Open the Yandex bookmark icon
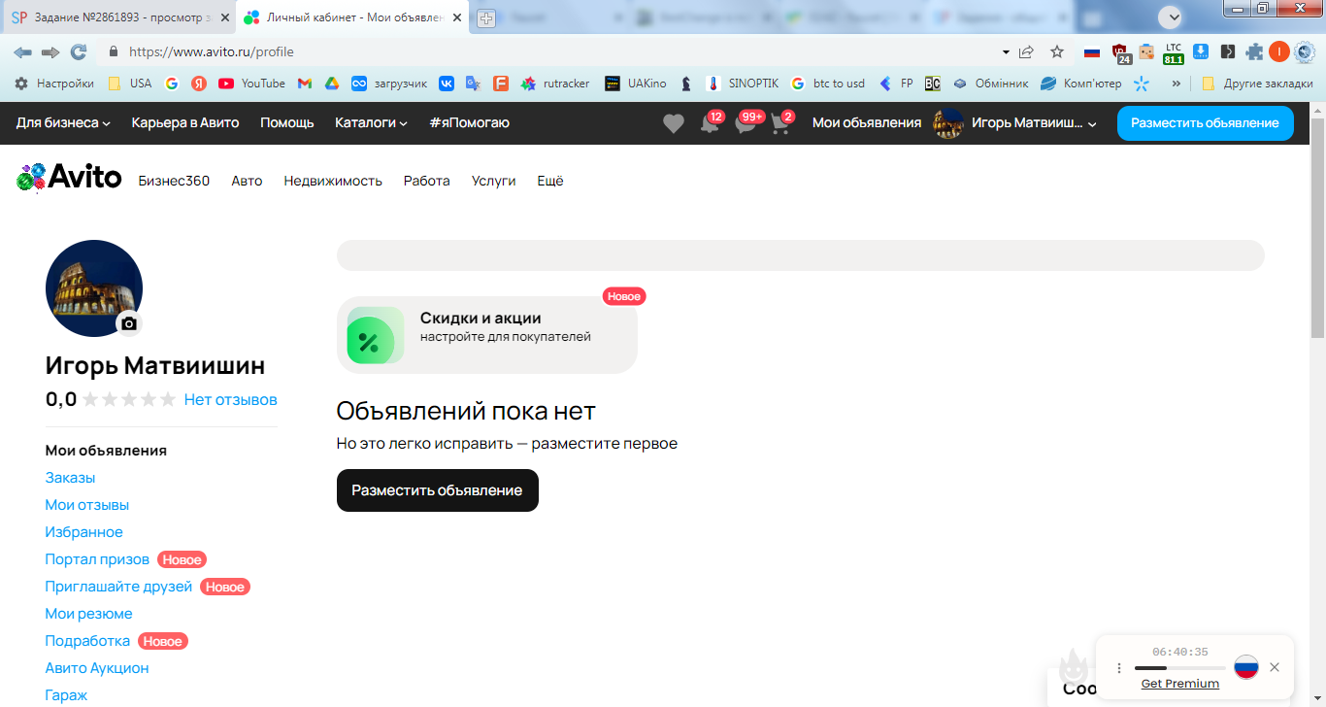Viewport: 1326px width, 707px height. coord(199,84)
